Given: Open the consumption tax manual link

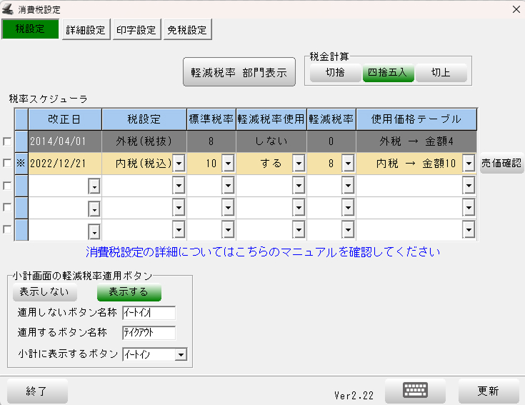Looking at the screenshot, I should tap(263, 252).
